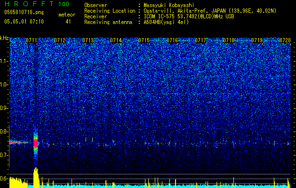Click the large red meteor echo burst

click(36, 143)
